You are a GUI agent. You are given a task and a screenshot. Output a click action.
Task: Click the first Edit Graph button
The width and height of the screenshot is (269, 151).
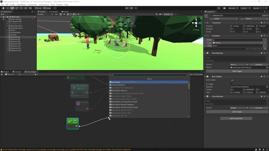pyautogui.click(x=237, y=71)
